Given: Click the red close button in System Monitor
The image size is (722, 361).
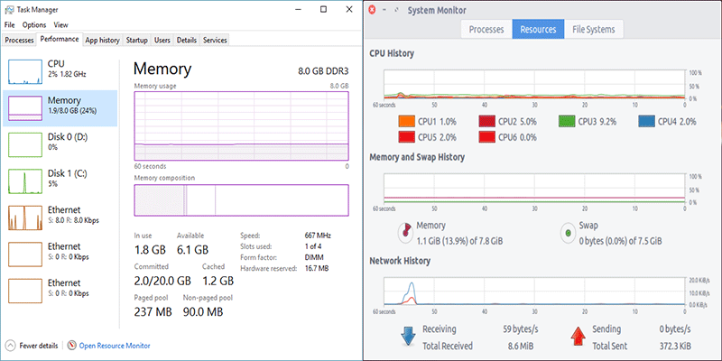Looking at the screenshot, I should click(373, 10).
